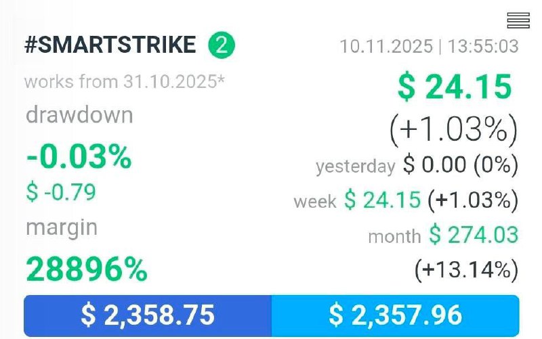Image resolution: width=542 pixels, height=339 pixels.
Task: Click the $ -0.79 drawdown amount
Action: point(61,192)
